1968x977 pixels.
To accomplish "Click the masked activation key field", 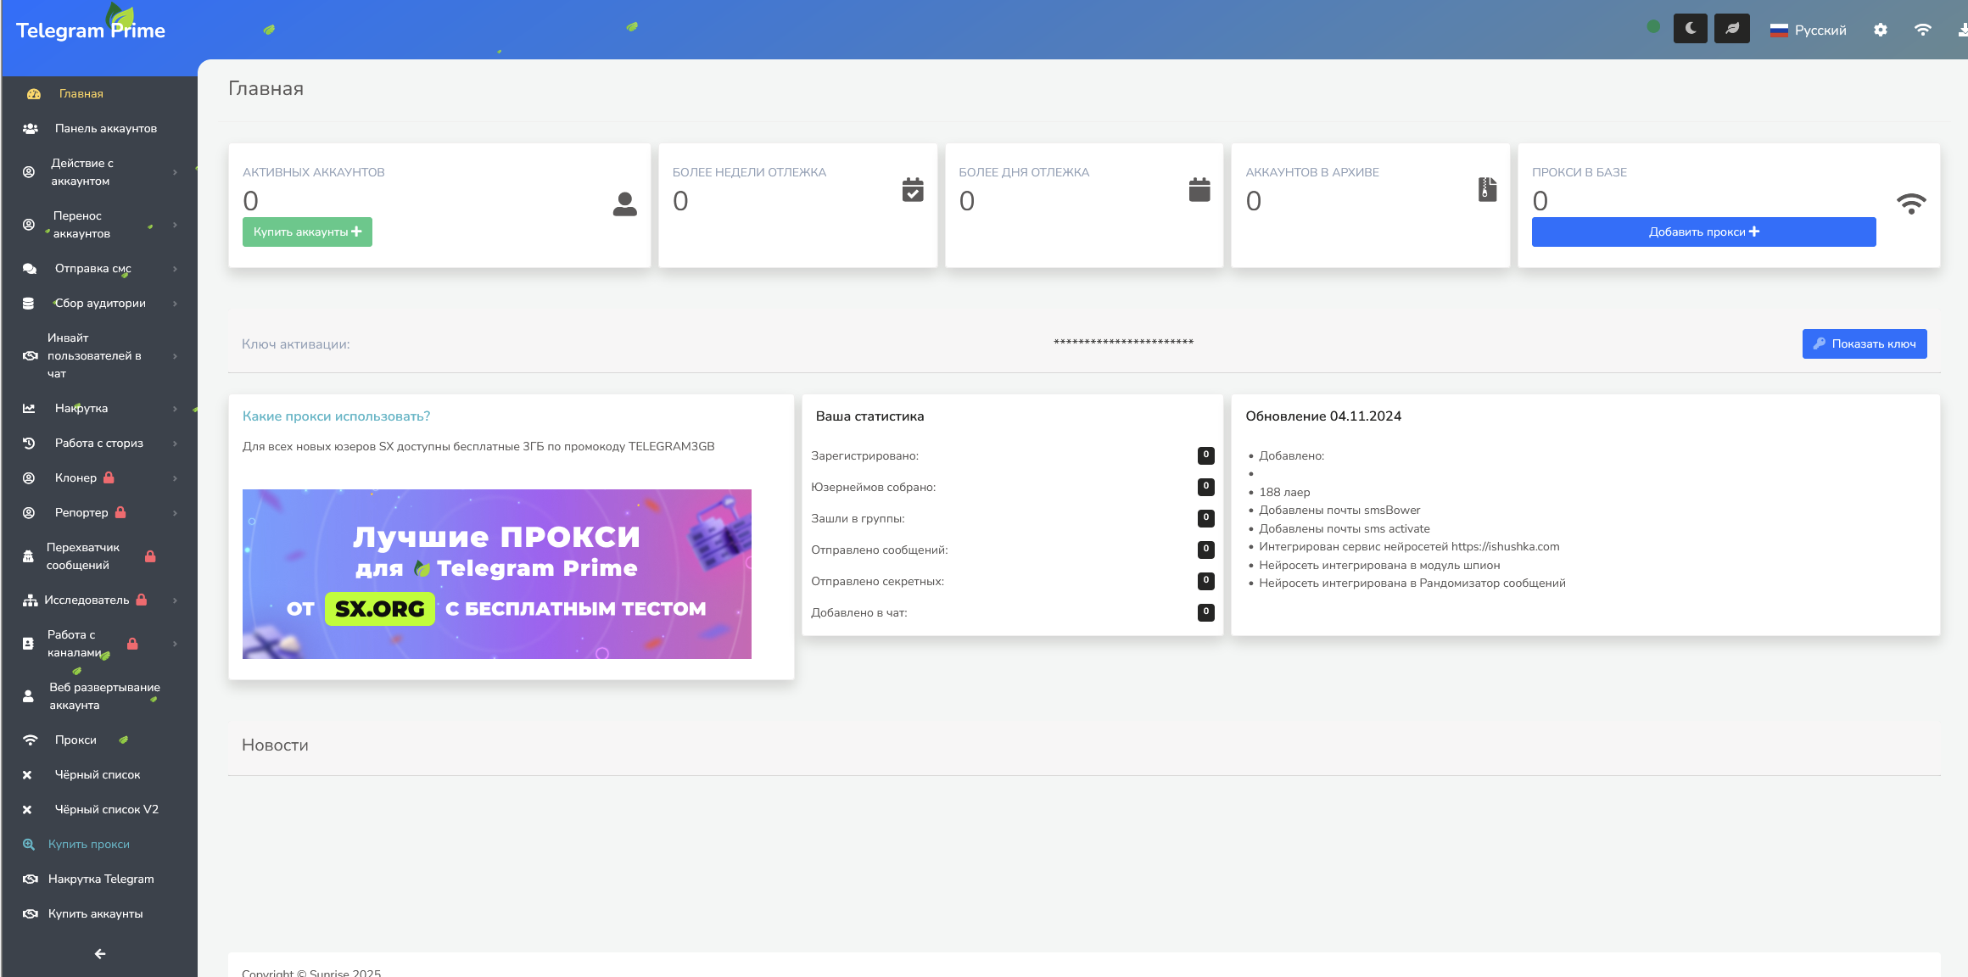I will pyautogui.click(x=1123, y=343).
